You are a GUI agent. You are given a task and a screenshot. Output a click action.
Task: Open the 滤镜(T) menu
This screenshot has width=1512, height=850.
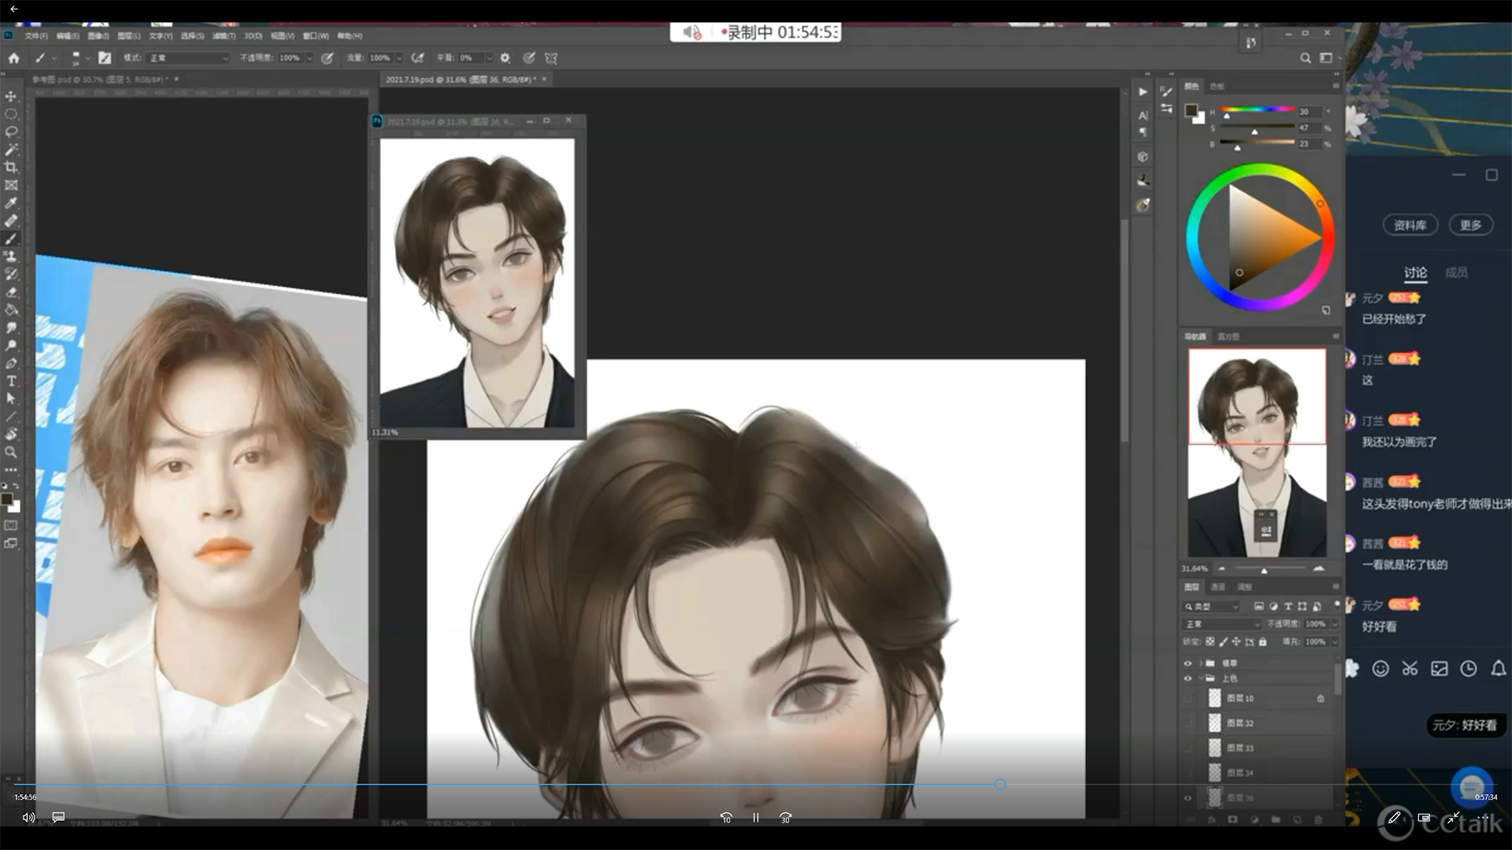click(x=224, y=36)
